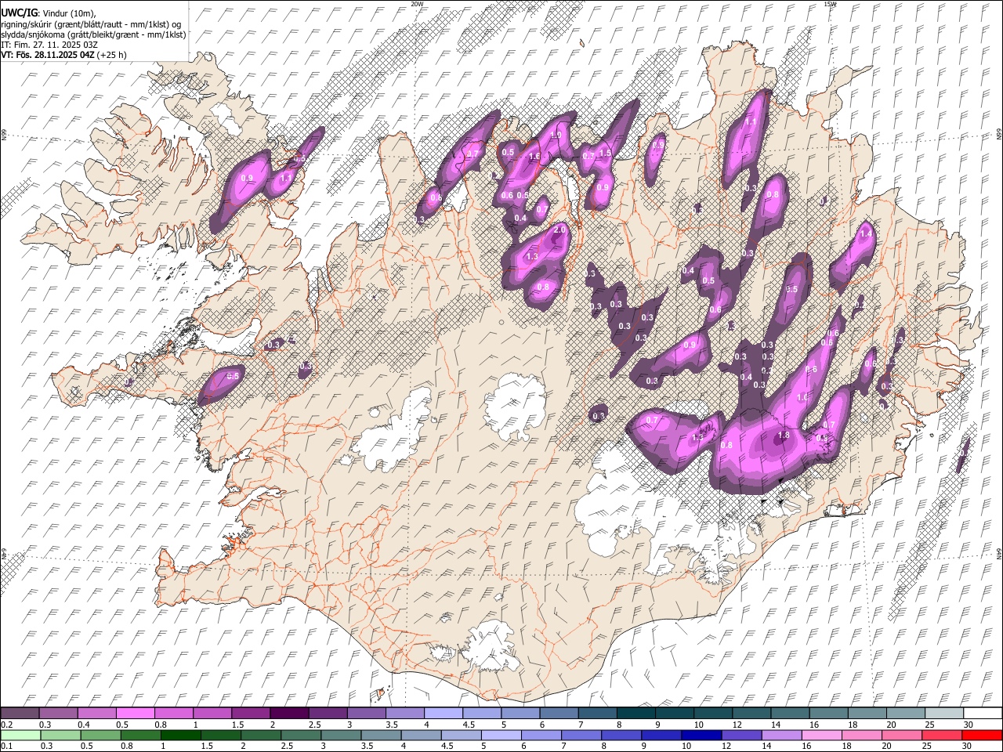This screenshot has height=752, width=1003.
Task: Click the 'UWC/IG: Vindur (10m)' title text
Action: pyautogui.click(x=48, y=13)
